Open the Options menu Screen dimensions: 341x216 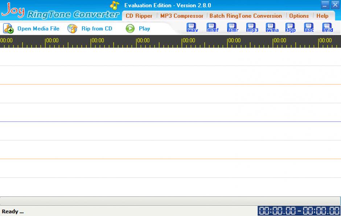tap(299, 16)
